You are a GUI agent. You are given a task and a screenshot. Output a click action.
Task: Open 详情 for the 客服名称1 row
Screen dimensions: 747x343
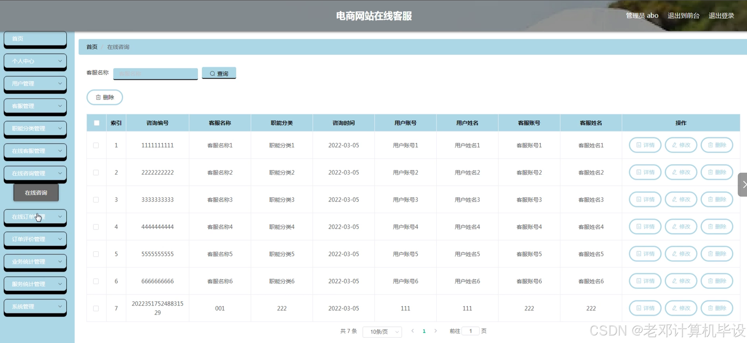(x=645, y=145)
